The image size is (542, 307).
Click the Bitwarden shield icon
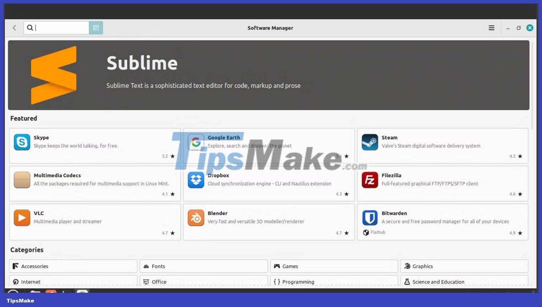pyautogui.click(x=370, y=218)
